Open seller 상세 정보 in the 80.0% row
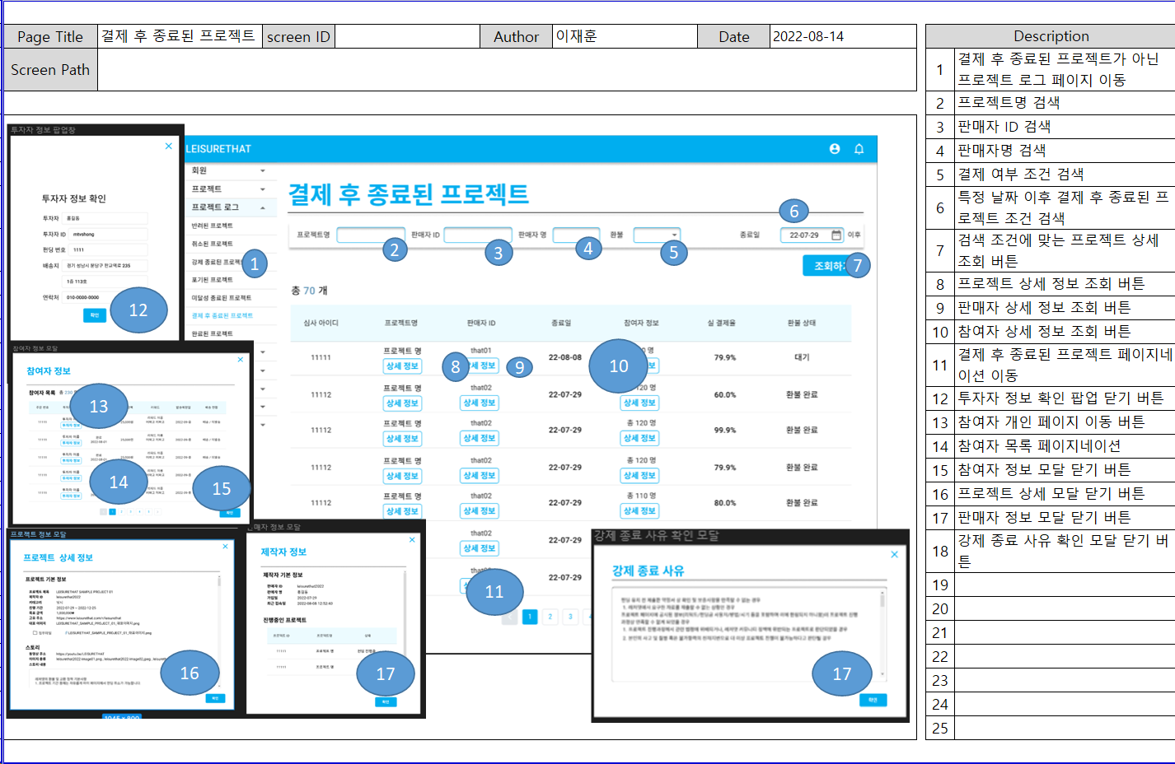 pyautogui.click(x=480, y=510)
